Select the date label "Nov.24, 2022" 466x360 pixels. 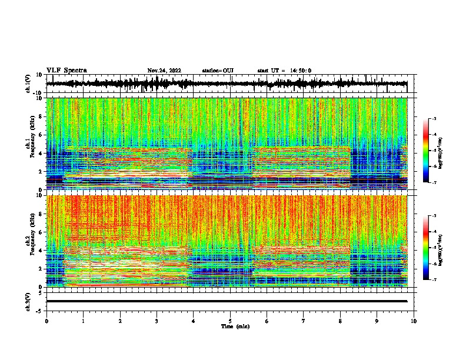pos(164,71)
